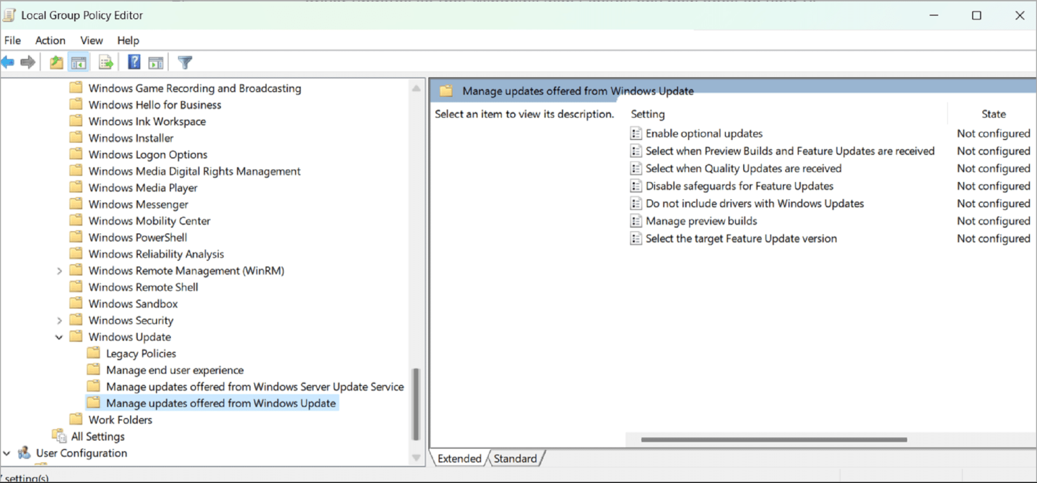The image size is (1037, 483).
Task: Select Manage end user experience folder
Action: pos(175,370)
